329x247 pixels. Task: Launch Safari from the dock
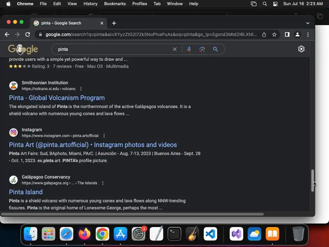click(x=67, y=234)
